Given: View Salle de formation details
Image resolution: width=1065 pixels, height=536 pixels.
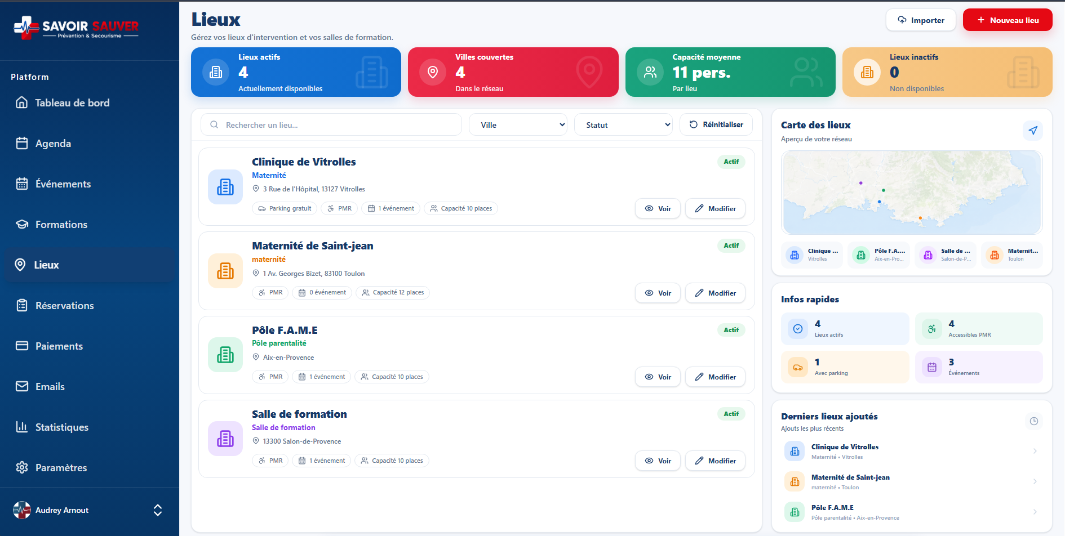Looking at the screenshot, I should coord(658,461).
